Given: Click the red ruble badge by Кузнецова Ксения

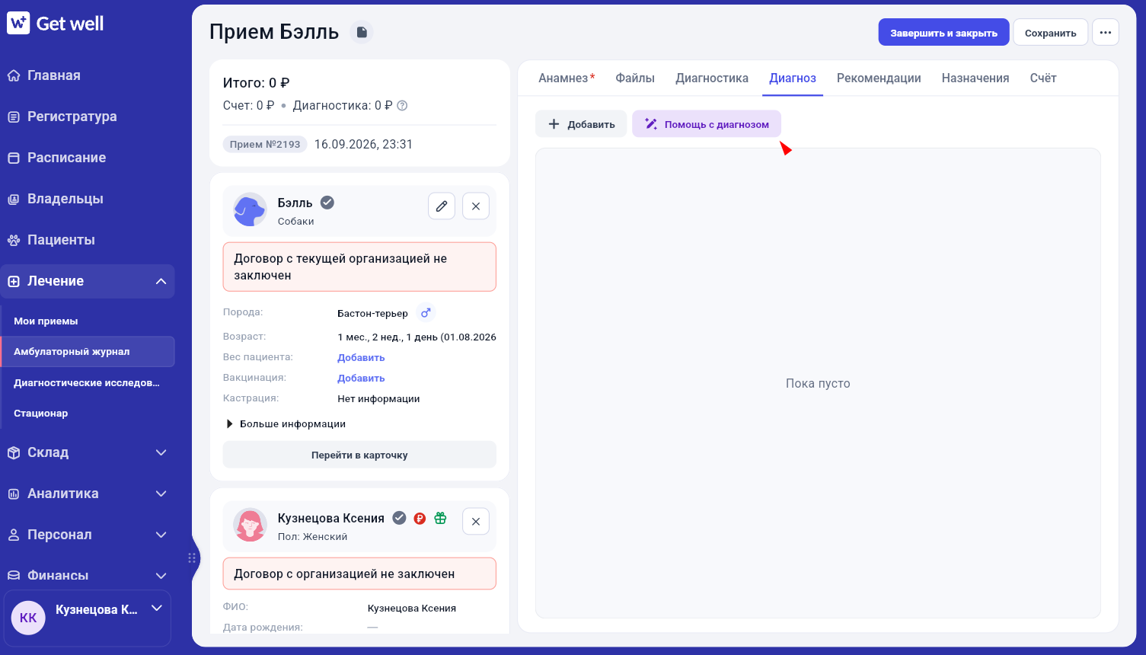Looking at the screenshot, I should (420, 519).
